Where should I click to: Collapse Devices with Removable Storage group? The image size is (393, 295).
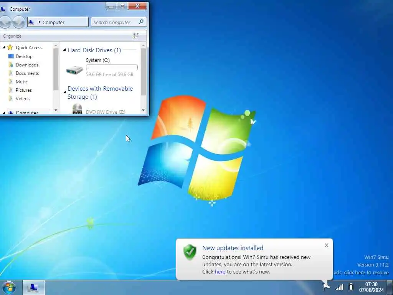pos(64,92)
